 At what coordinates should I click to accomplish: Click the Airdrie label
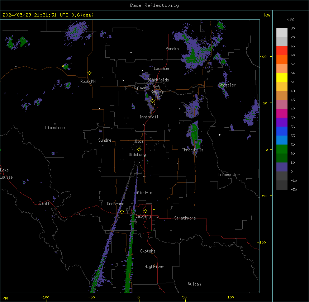[144, 193]
